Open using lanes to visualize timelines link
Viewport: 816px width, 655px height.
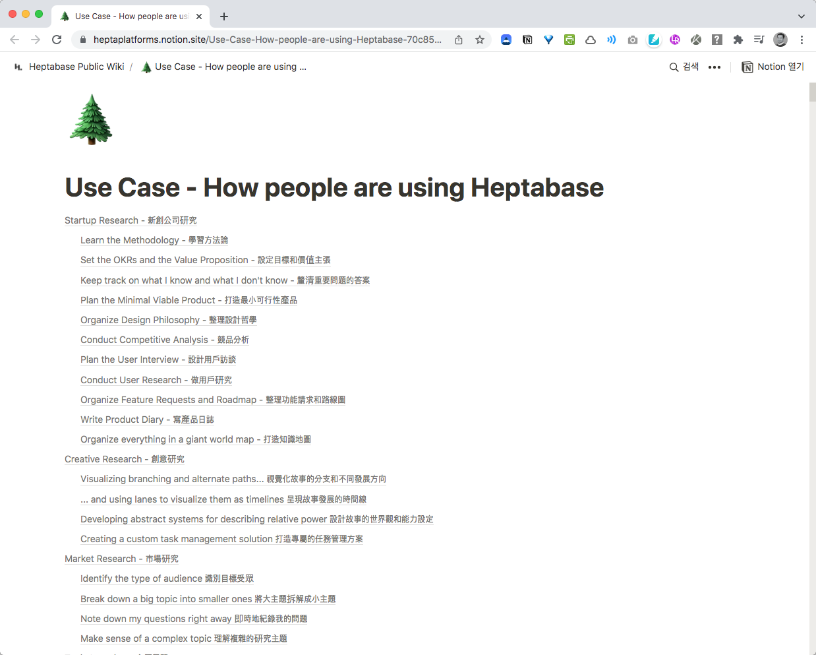coord(223,499)
